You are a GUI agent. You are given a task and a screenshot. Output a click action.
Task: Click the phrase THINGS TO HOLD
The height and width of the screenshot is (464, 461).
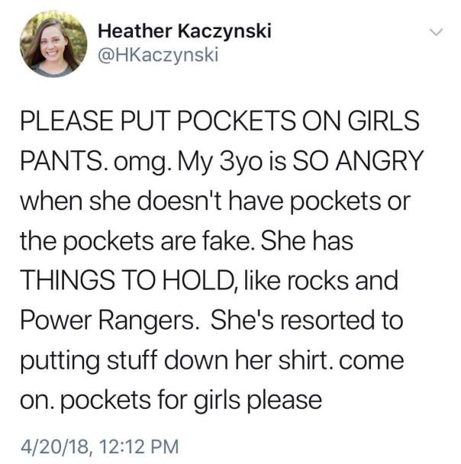tap(127, 280)
